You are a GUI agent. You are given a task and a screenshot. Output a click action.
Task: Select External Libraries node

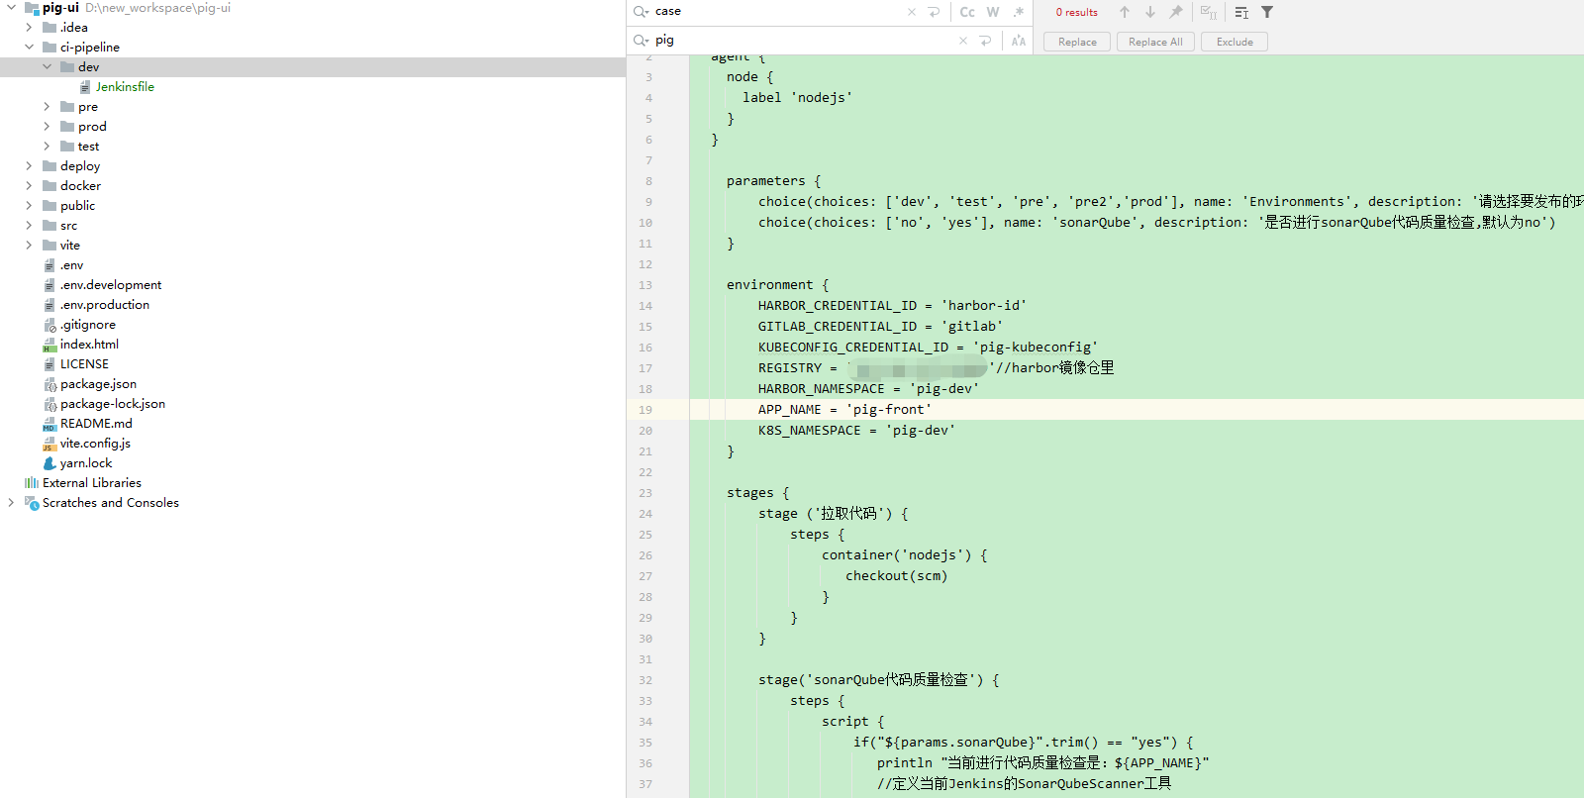92,483
